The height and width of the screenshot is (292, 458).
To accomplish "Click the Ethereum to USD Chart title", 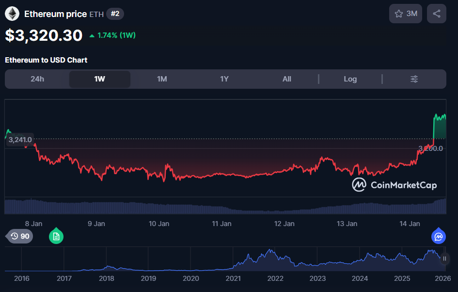I will pos(46,60).
